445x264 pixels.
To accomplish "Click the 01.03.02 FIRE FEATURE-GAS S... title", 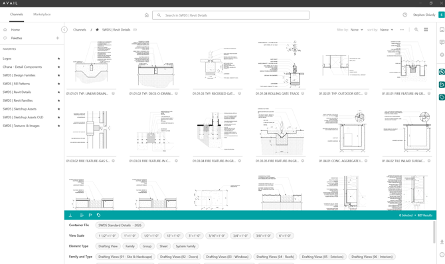I will coord(88,161).
